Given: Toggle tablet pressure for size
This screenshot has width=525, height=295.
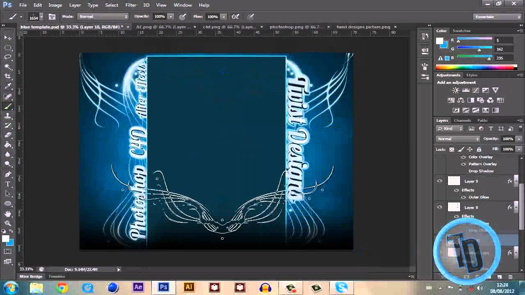Looking at the screenshot, I should (251, 17).
